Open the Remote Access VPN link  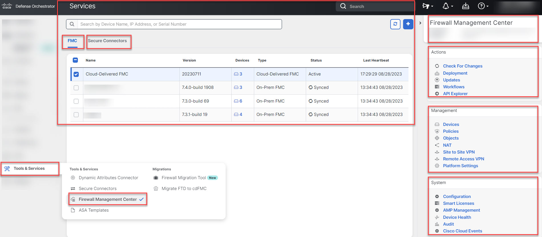point(463,159)
